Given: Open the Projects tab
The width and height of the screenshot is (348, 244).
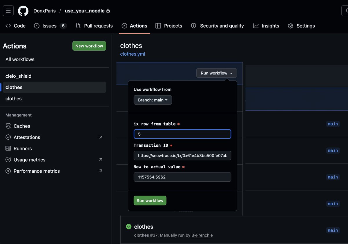Looking at the screenshot, I should (x=169, y=26).
